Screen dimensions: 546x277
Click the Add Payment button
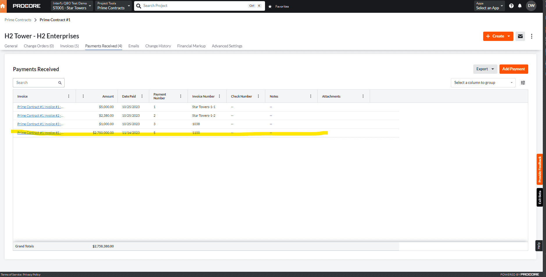[x=513, y=69]
